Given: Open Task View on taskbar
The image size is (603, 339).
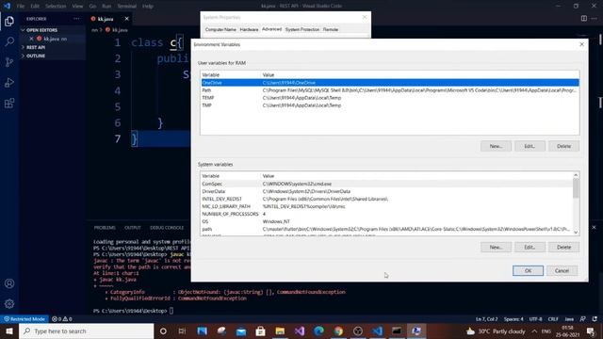Looking at the screenshot, I should click(x=182, y=331).
